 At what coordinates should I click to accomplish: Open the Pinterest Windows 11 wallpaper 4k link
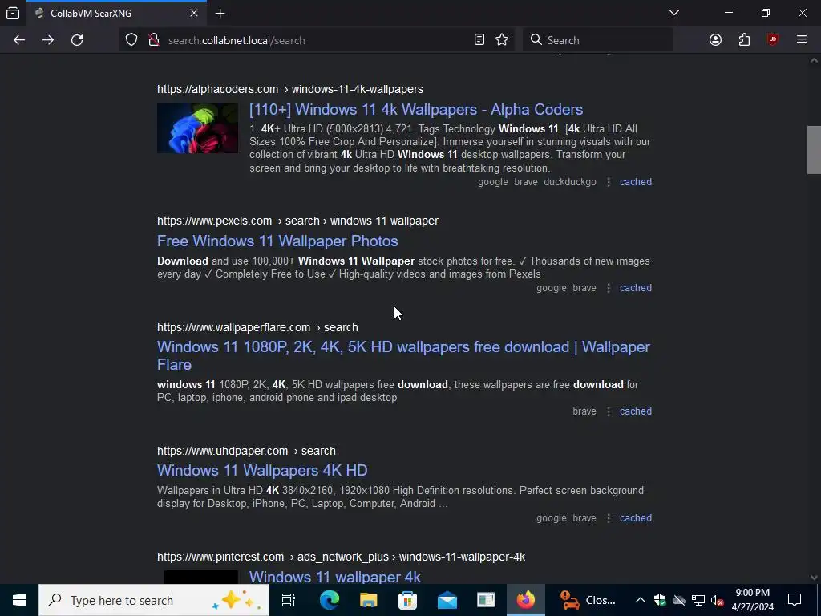(334, 577)
